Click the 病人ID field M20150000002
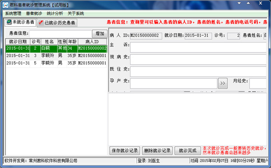 point(146,36)
